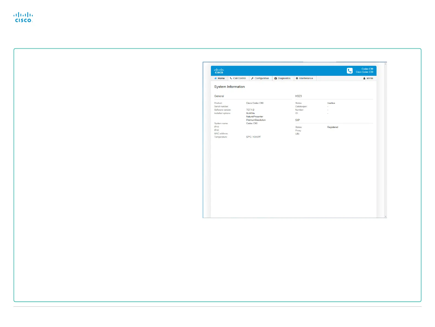The image size is (435, 327).
Task: Click the System Information heading
Action: [229, 87]
